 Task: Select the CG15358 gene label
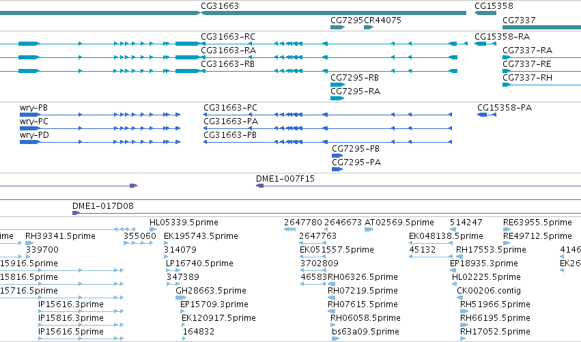point(494,6)
